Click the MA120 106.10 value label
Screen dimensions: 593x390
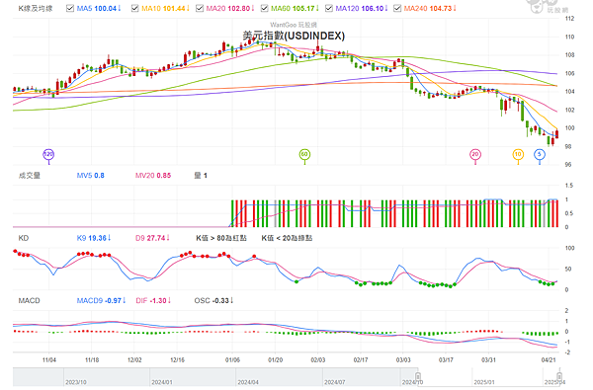(x=362, y=8)
